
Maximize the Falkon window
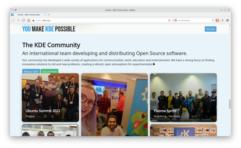click(x=225, y=10)
